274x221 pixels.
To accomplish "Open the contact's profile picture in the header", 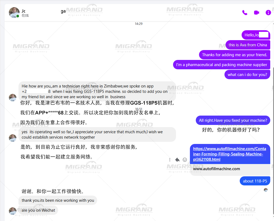I will [x=14, y=13].
